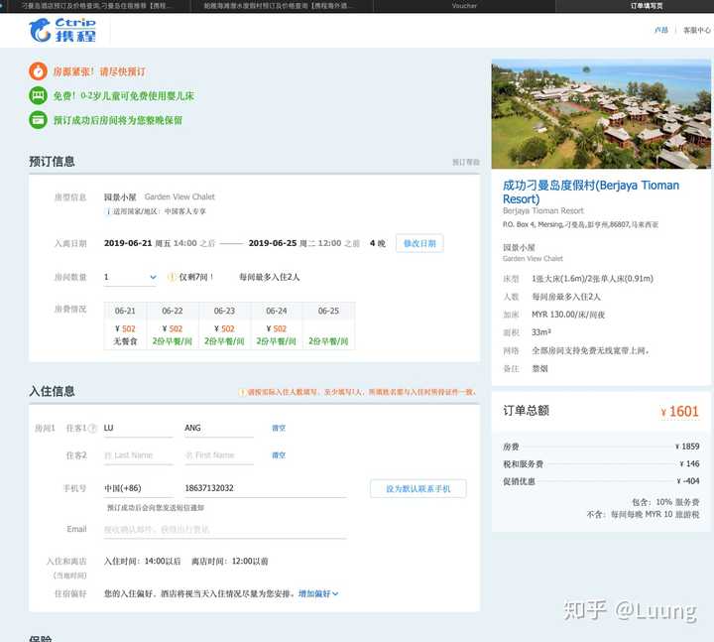Open the Berjaya Tioman Resort title link
714x642 pixels.
591,192
